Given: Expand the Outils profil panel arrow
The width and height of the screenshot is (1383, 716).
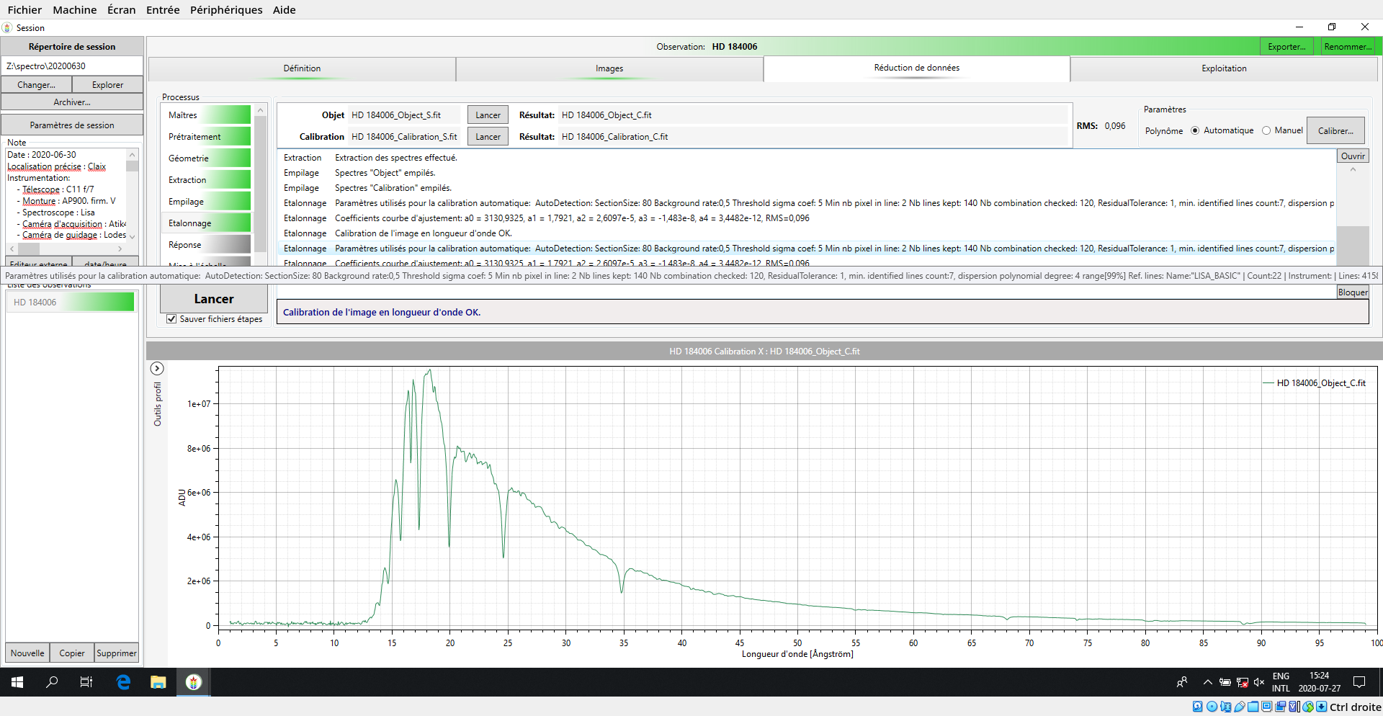Looking at the screenshot, I should click(x=157, y=369).
